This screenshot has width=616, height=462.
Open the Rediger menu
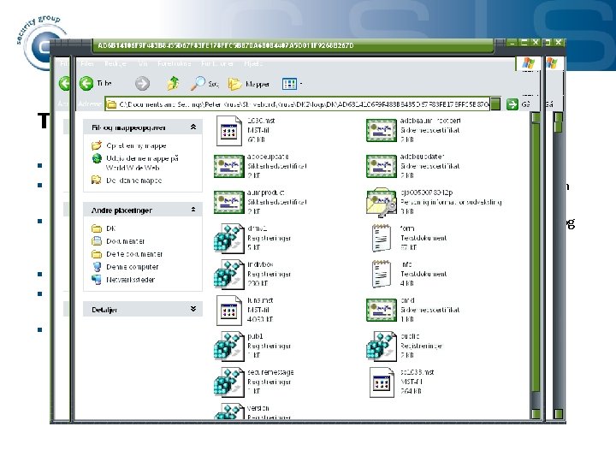115,63
